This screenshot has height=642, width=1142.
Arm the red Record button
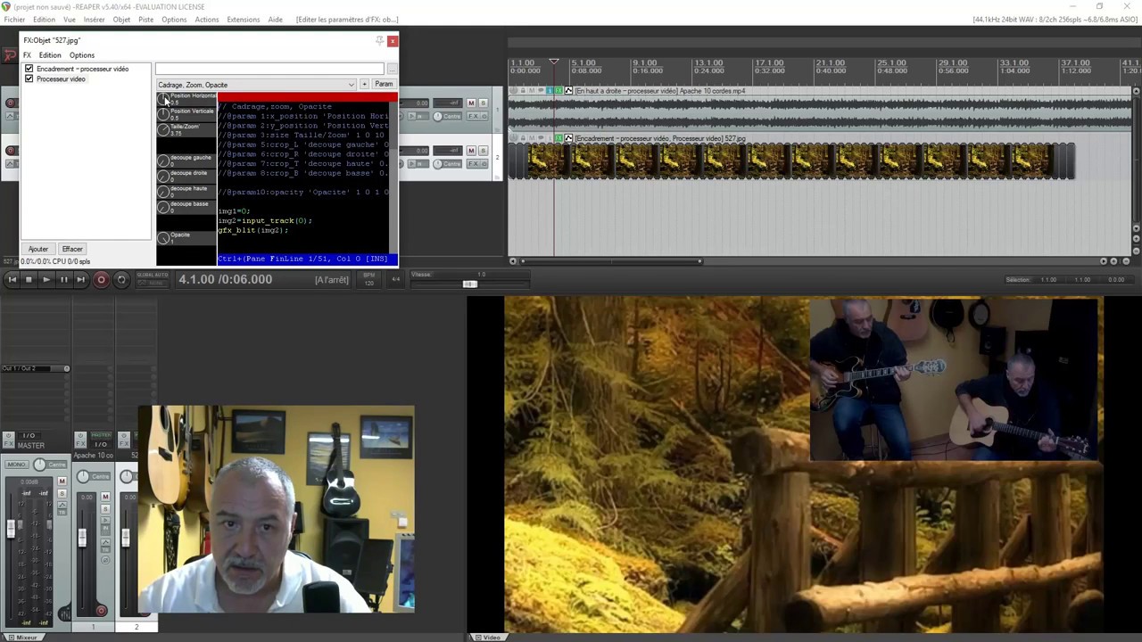[x=101, y=280]
